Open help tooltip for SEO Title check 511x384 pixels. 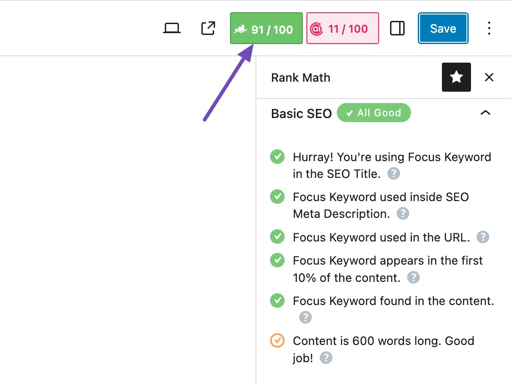pyautogui.click(x=393, y=173)
